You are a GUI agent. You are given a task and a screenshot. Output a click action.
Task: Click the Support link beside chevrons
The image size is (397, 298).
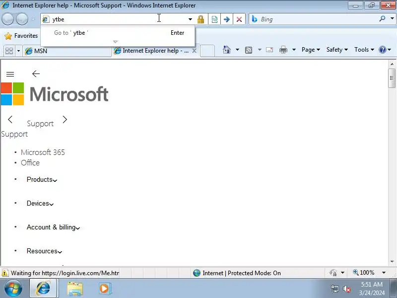40,124
